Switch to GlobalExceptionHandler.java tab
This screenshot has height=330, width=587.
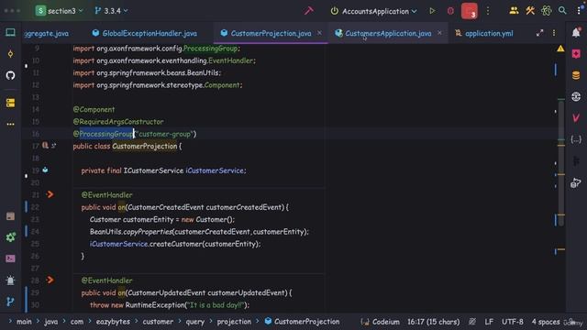coord(145,33)
